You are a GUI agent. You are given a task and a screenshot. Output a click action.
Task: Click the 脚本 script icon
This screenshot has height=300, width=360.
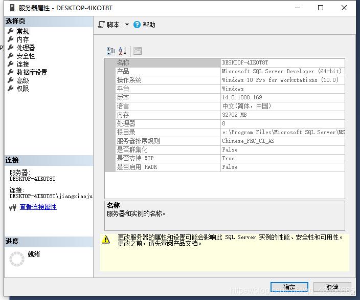[102, 25]
